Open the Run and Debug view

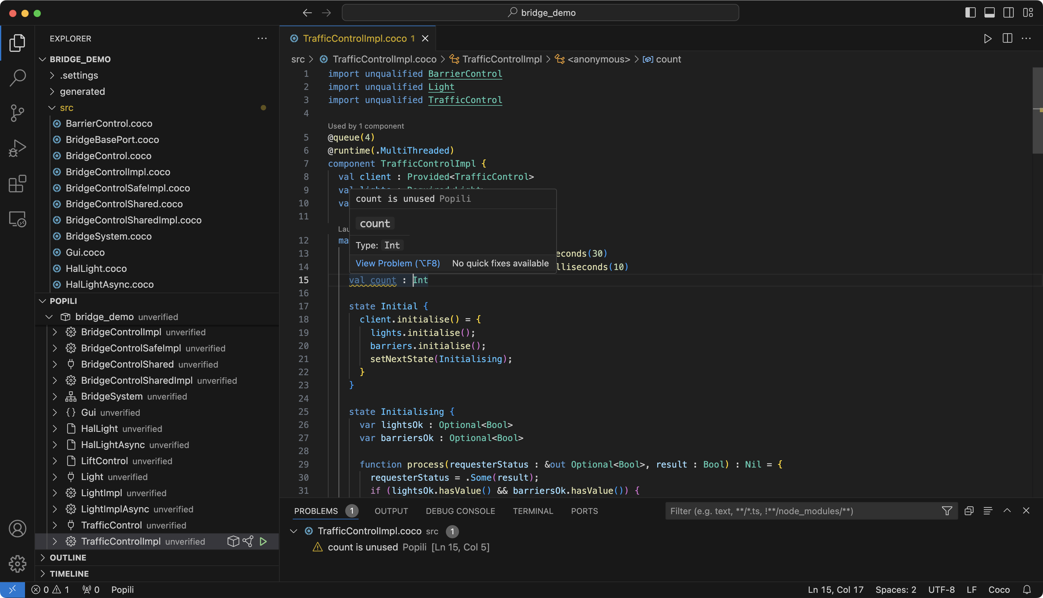[x=17, y=148]
